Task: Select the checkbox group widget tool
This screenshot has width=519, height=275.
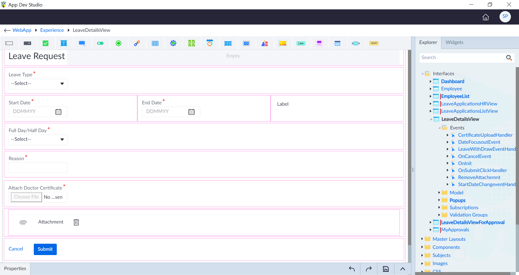Action: (192, 43)
